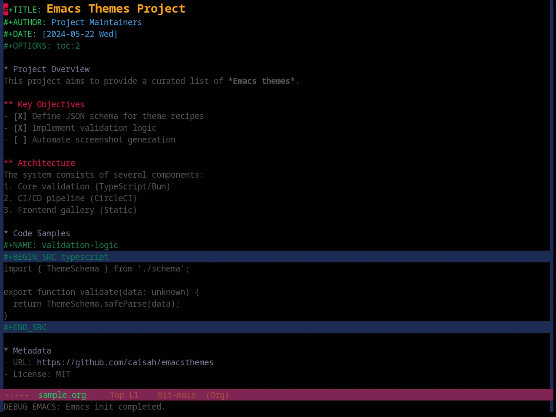Screen dimensions: 556x417
Task: Click list item CI/CD pipeline (CircleCI)
Action: pos(70,198)
